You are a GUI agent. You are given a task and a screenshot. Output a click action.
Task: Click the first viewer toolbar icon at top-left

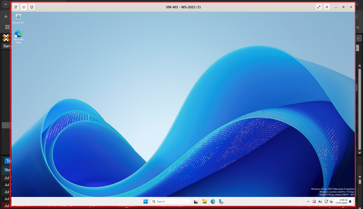16,7
